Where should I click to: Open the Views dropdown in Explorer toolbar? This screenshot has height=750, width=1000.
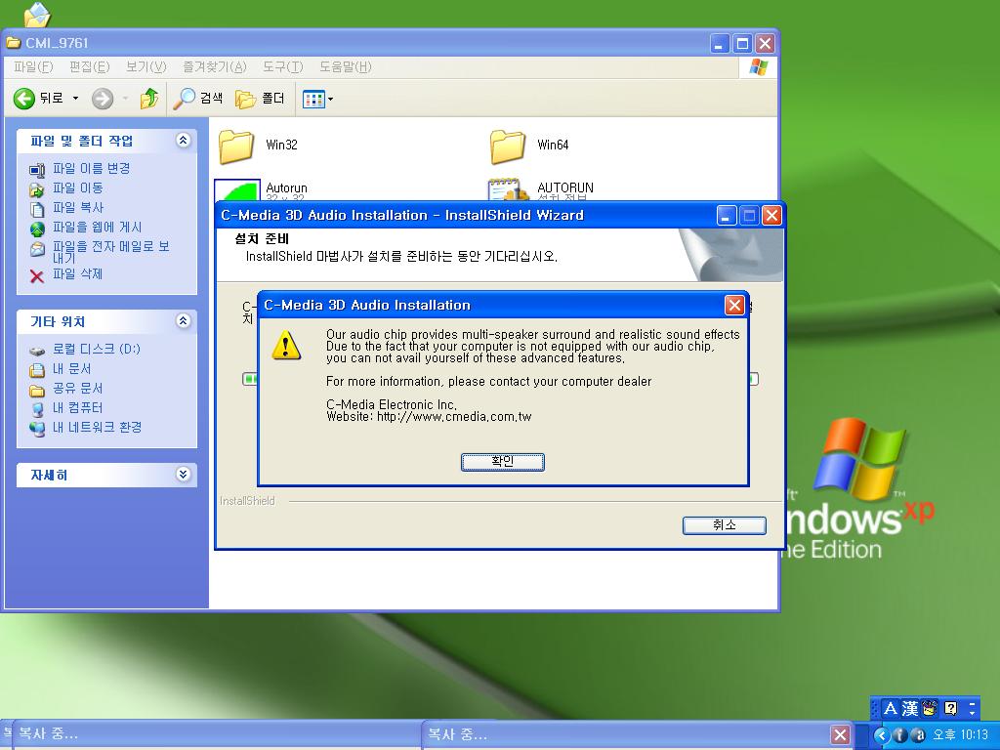[317, 99]
